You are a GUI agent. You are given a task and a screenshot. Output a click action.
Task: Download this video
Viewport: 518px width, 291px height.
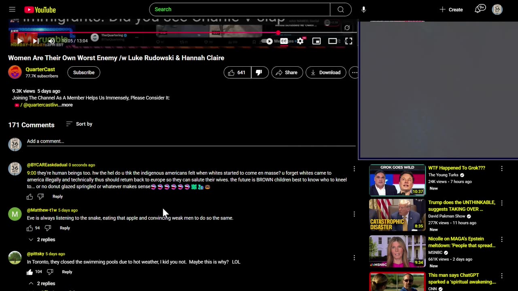pos(326,72)
